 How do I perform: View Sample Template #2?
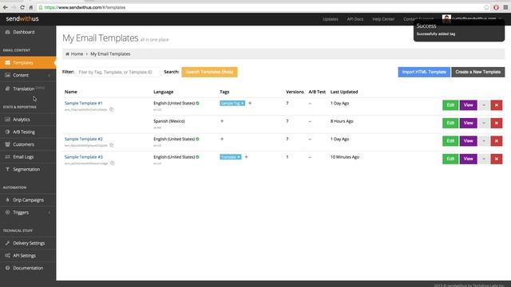(469, 141)
